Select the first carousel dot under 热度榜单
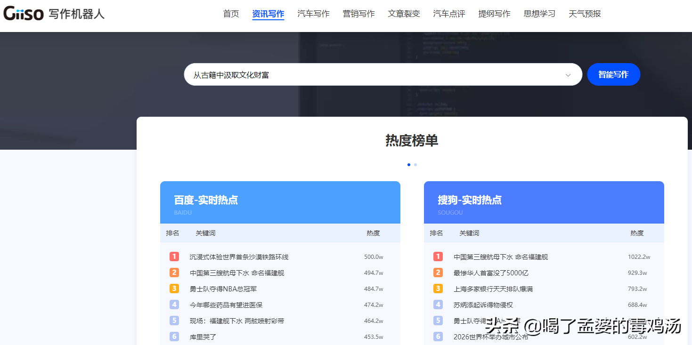 [x=409, y=165]
